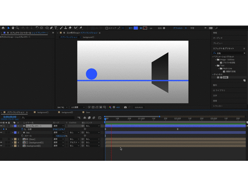Click the position stopwatch on シェイプレイヤー 1

tap(22, 129)
